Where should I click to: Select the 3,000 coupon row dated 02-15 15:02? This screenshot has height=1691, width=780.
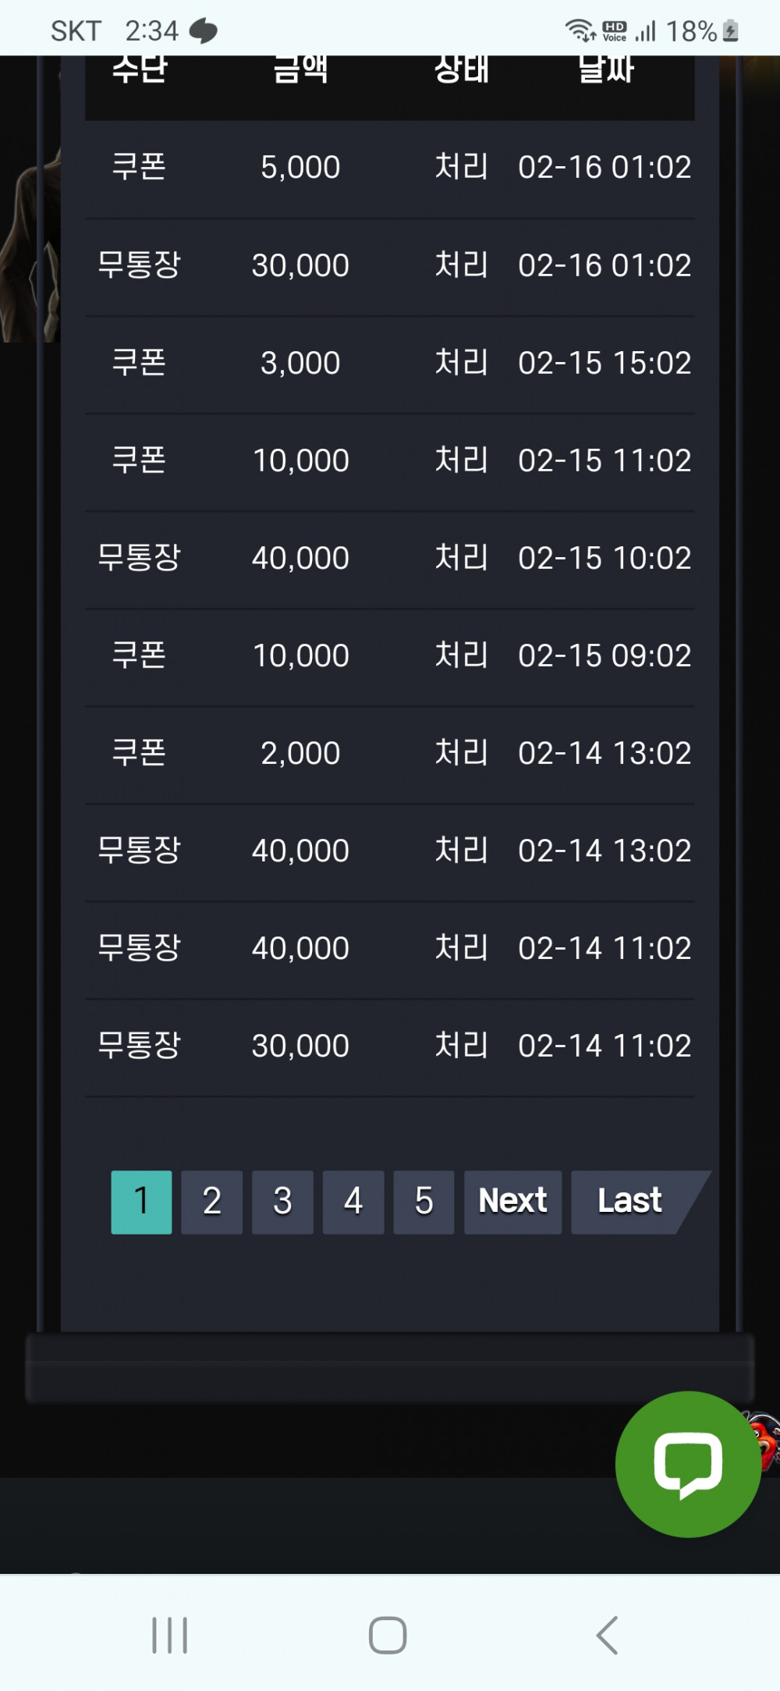tap(390, 364)
